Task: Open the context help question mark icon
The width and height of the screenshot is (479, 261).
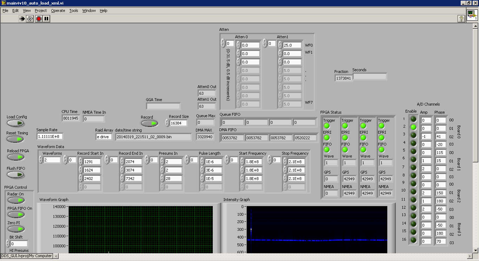Action: coord(462,19)
